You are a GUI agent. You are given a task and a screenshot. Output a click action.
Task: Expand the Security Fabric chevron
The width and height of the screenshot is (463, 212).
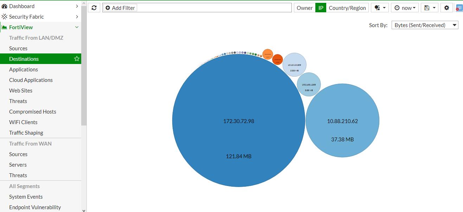coord(77,17)
